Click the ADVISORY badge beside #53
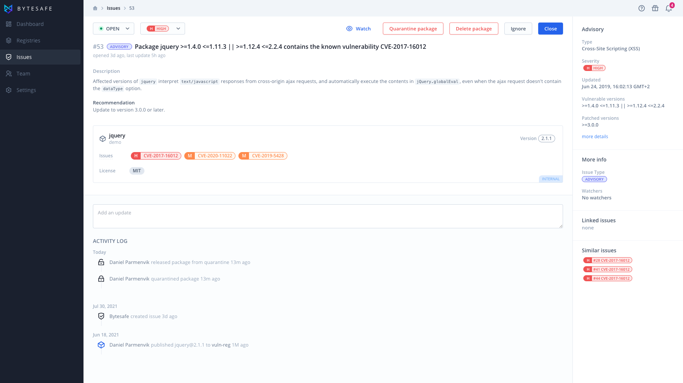The width and height of the screenshot is (683, 383). click(119, 47)
